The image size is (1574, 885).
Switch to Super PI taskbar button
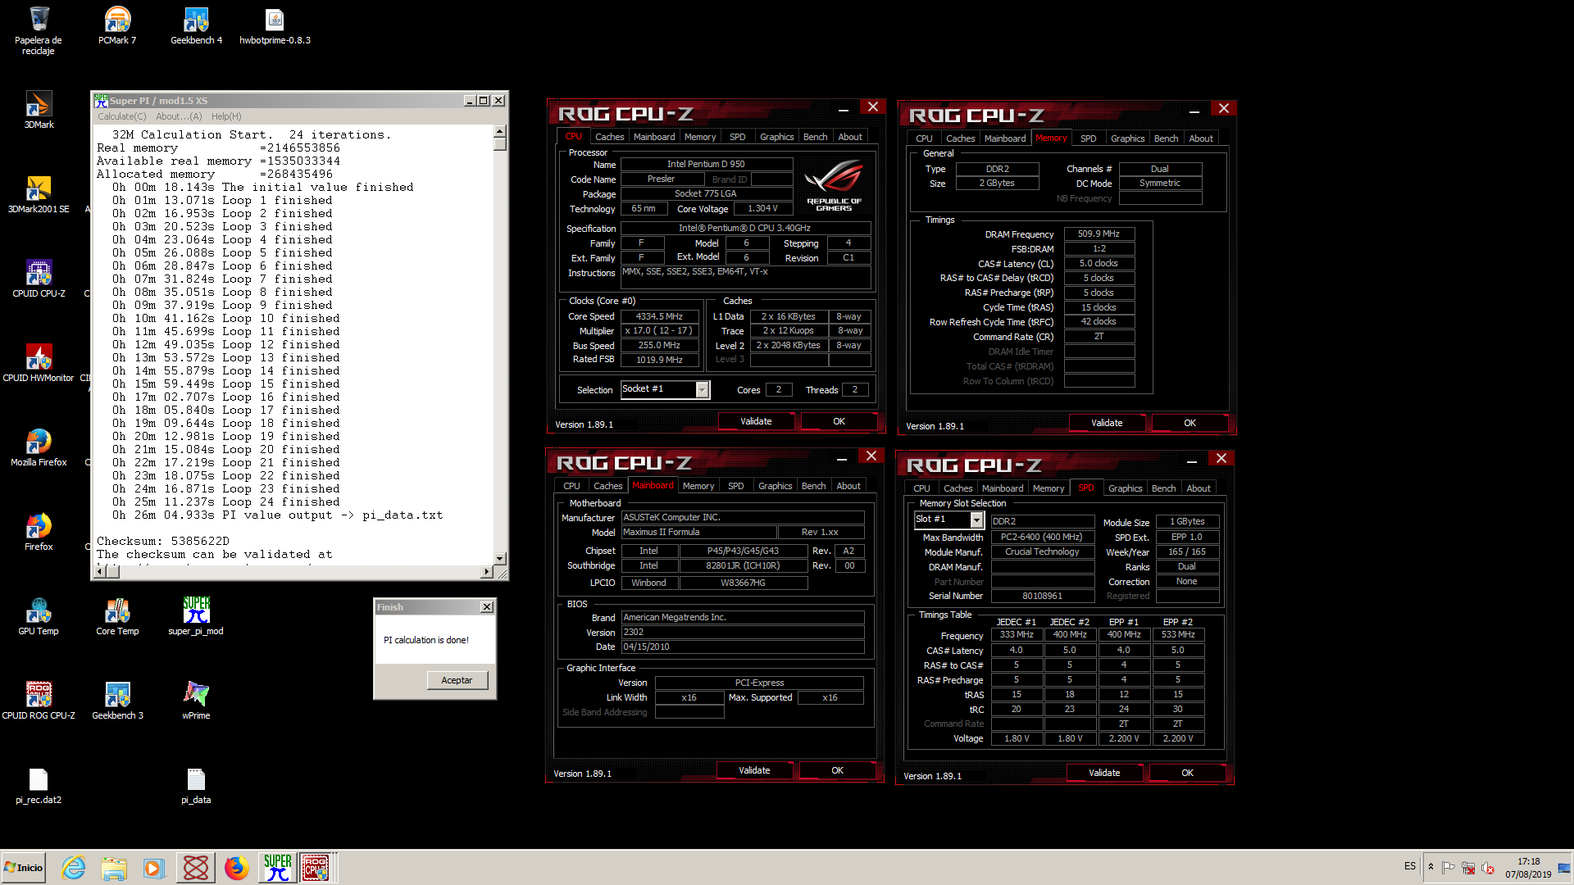coord(277,868)
